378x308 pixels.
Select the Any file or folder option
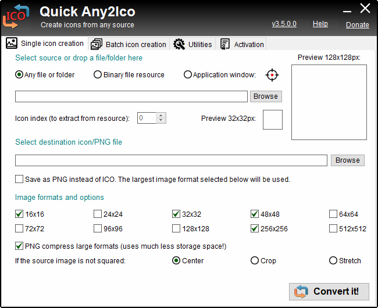[x=45, y=75]
